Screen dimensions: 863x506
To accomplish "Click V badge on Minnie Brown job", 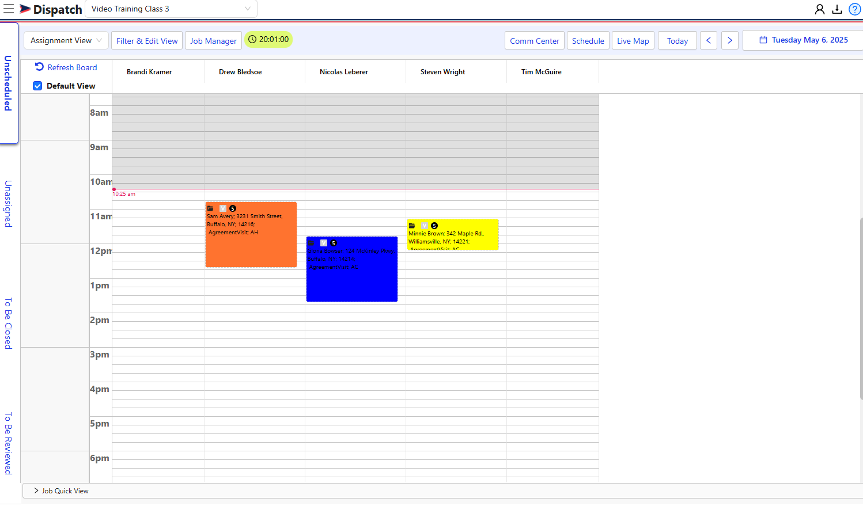I will (425, 226).
